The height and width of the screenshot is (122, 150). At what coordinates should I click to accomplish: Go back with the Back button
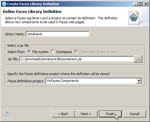pyautogui.click(x=63, y=114)
